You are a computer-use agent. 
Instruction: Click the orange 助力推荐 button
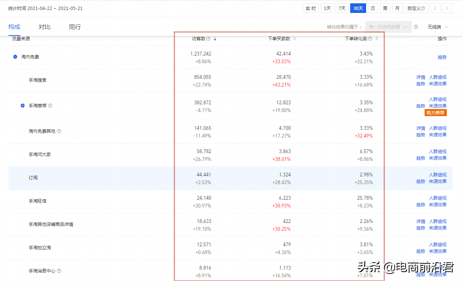pyautogui.click(x=435, y=112)
